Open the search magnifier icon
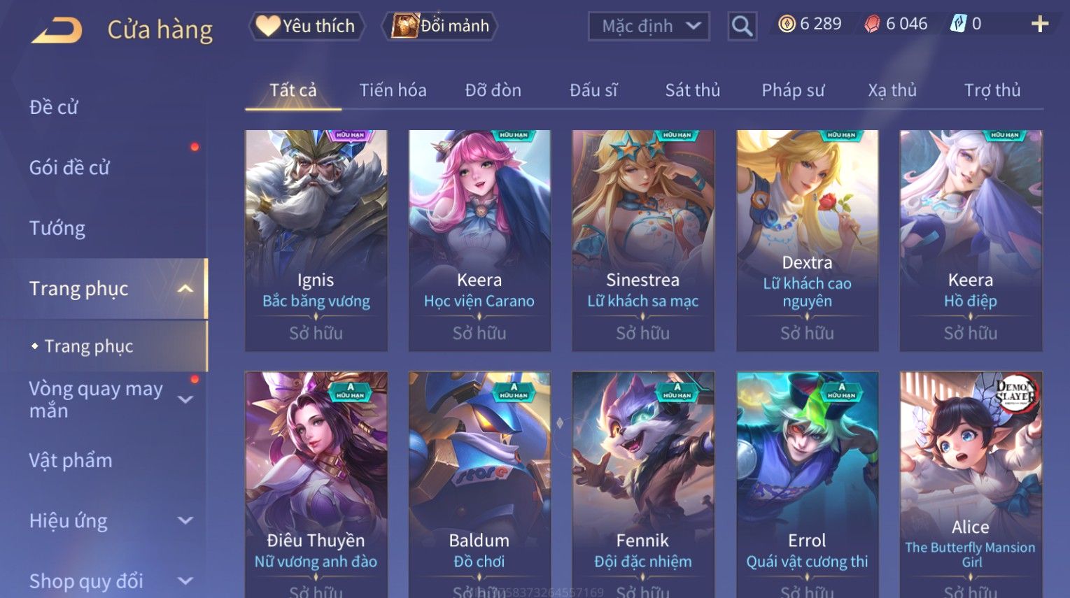The width and height of the screenshot is (1070, 598). click(742, 27)
